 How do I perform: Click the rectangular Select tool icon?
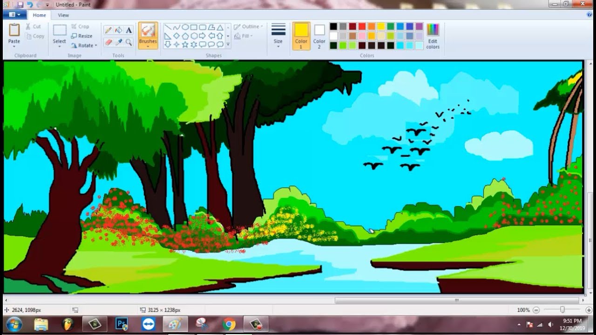tap(59, 30)
